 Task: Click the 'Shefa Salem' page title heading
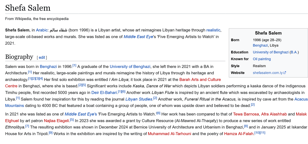pos(28,8)
